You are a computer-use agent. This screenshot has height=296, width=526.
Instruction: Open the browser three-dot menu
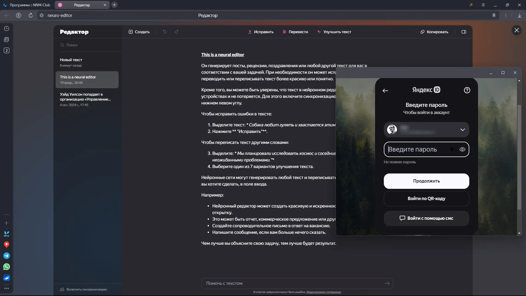coord(506,15)
